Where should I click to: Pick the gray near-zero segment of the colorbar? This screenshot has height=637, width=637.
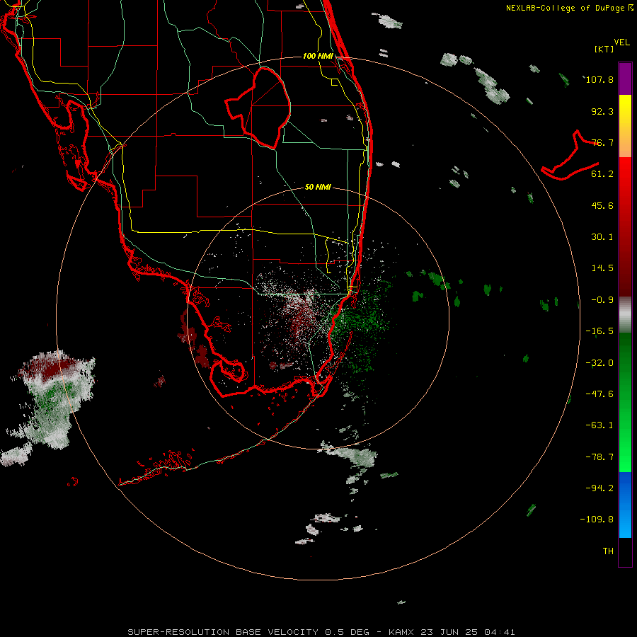coord(625,315)
